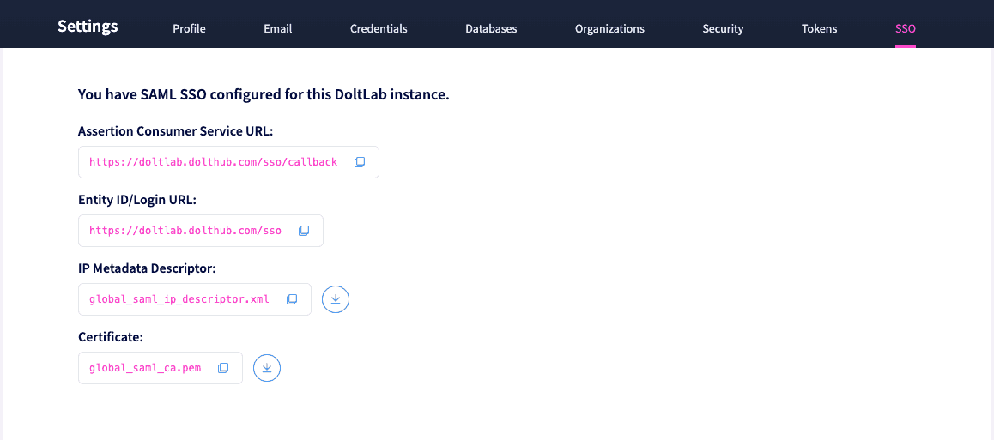
Task: Click global_saml_ca.pem filename text
Action: click(x=145, y=367)
